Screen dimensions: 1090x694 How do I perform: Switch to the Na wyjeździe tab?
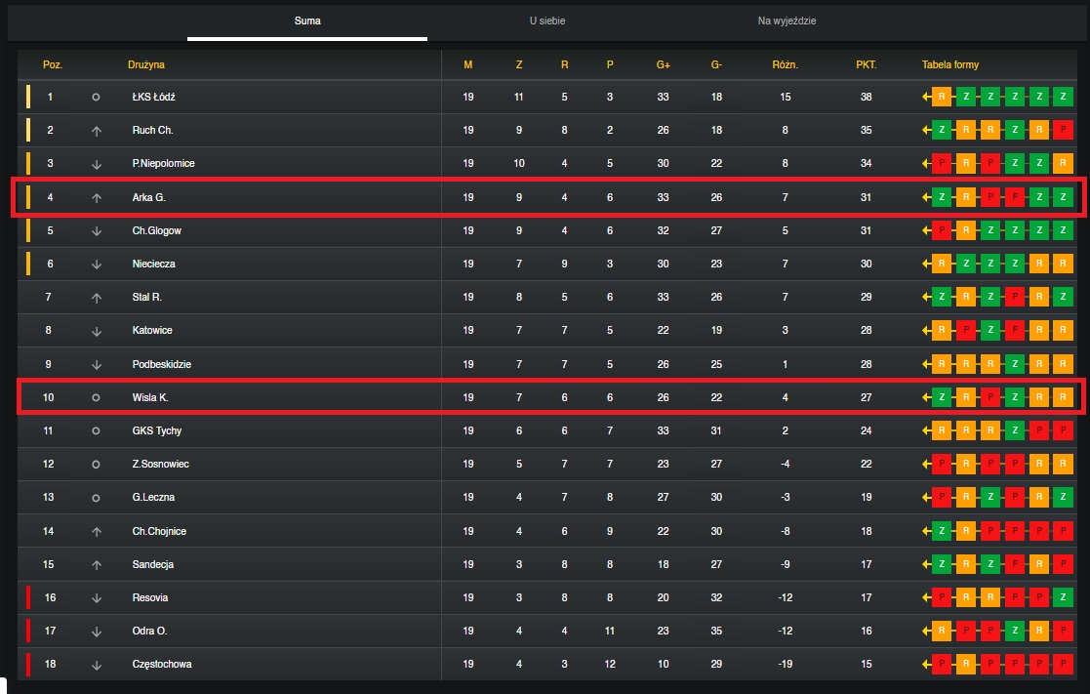point(787,20)
